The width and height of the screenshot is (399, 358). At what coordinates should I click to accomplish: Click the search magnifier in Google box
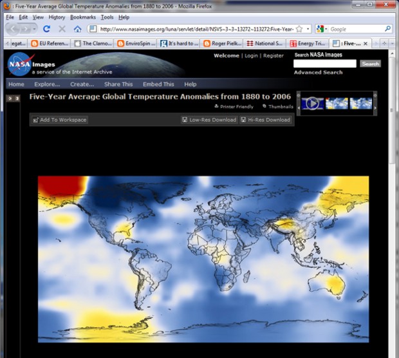[x=387, y=29]
